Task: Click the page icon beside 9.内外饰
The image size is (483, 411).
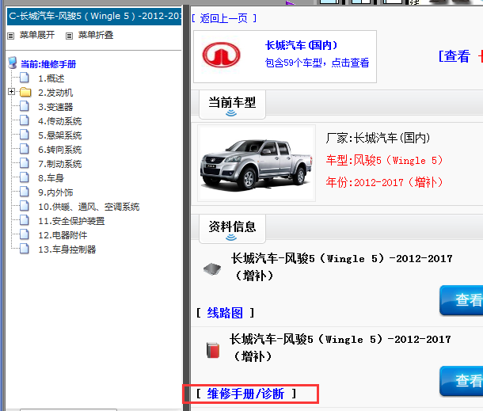Action: click(x=25, y=192)
